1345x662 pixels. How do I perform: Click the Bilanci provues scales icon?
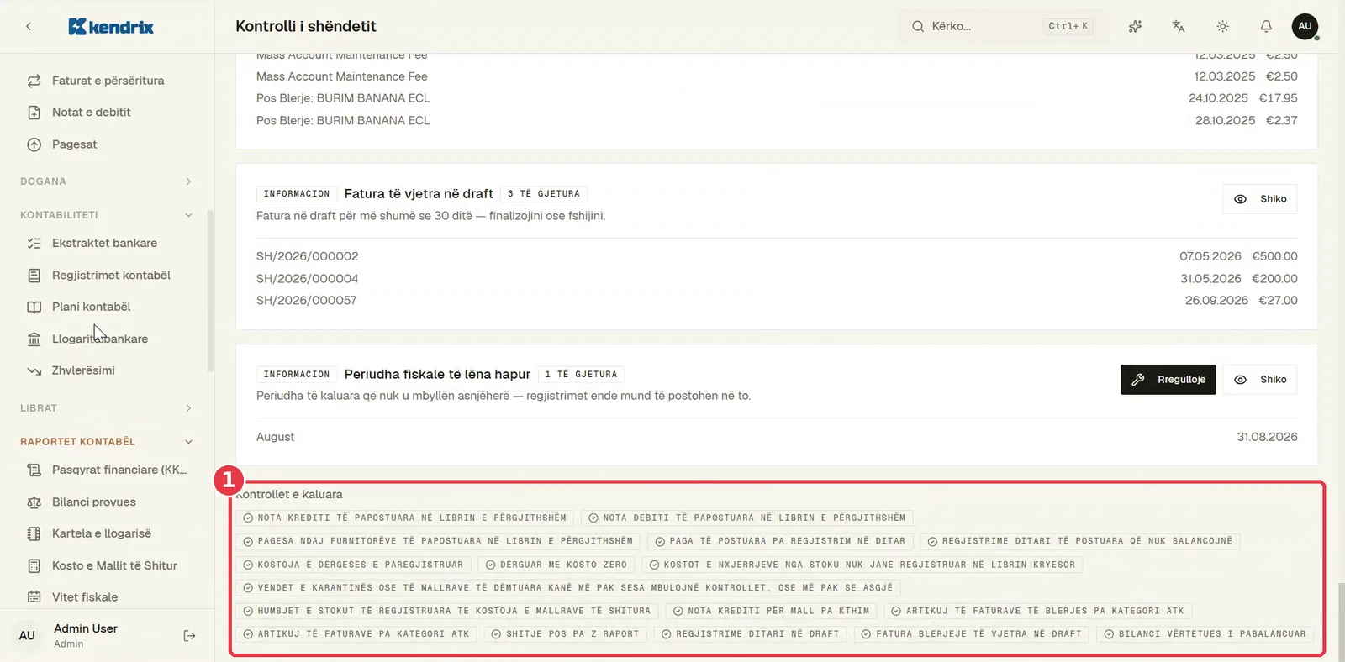coord(34,502)
